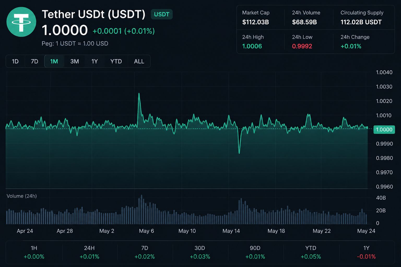This screenshot has width=401, height=267.
Task: Click the May 6 price spike peak
Action: (139, 94)
